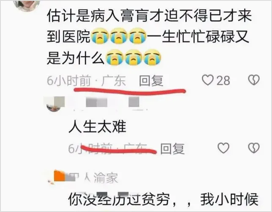Click the like count 28

(223, 81)
